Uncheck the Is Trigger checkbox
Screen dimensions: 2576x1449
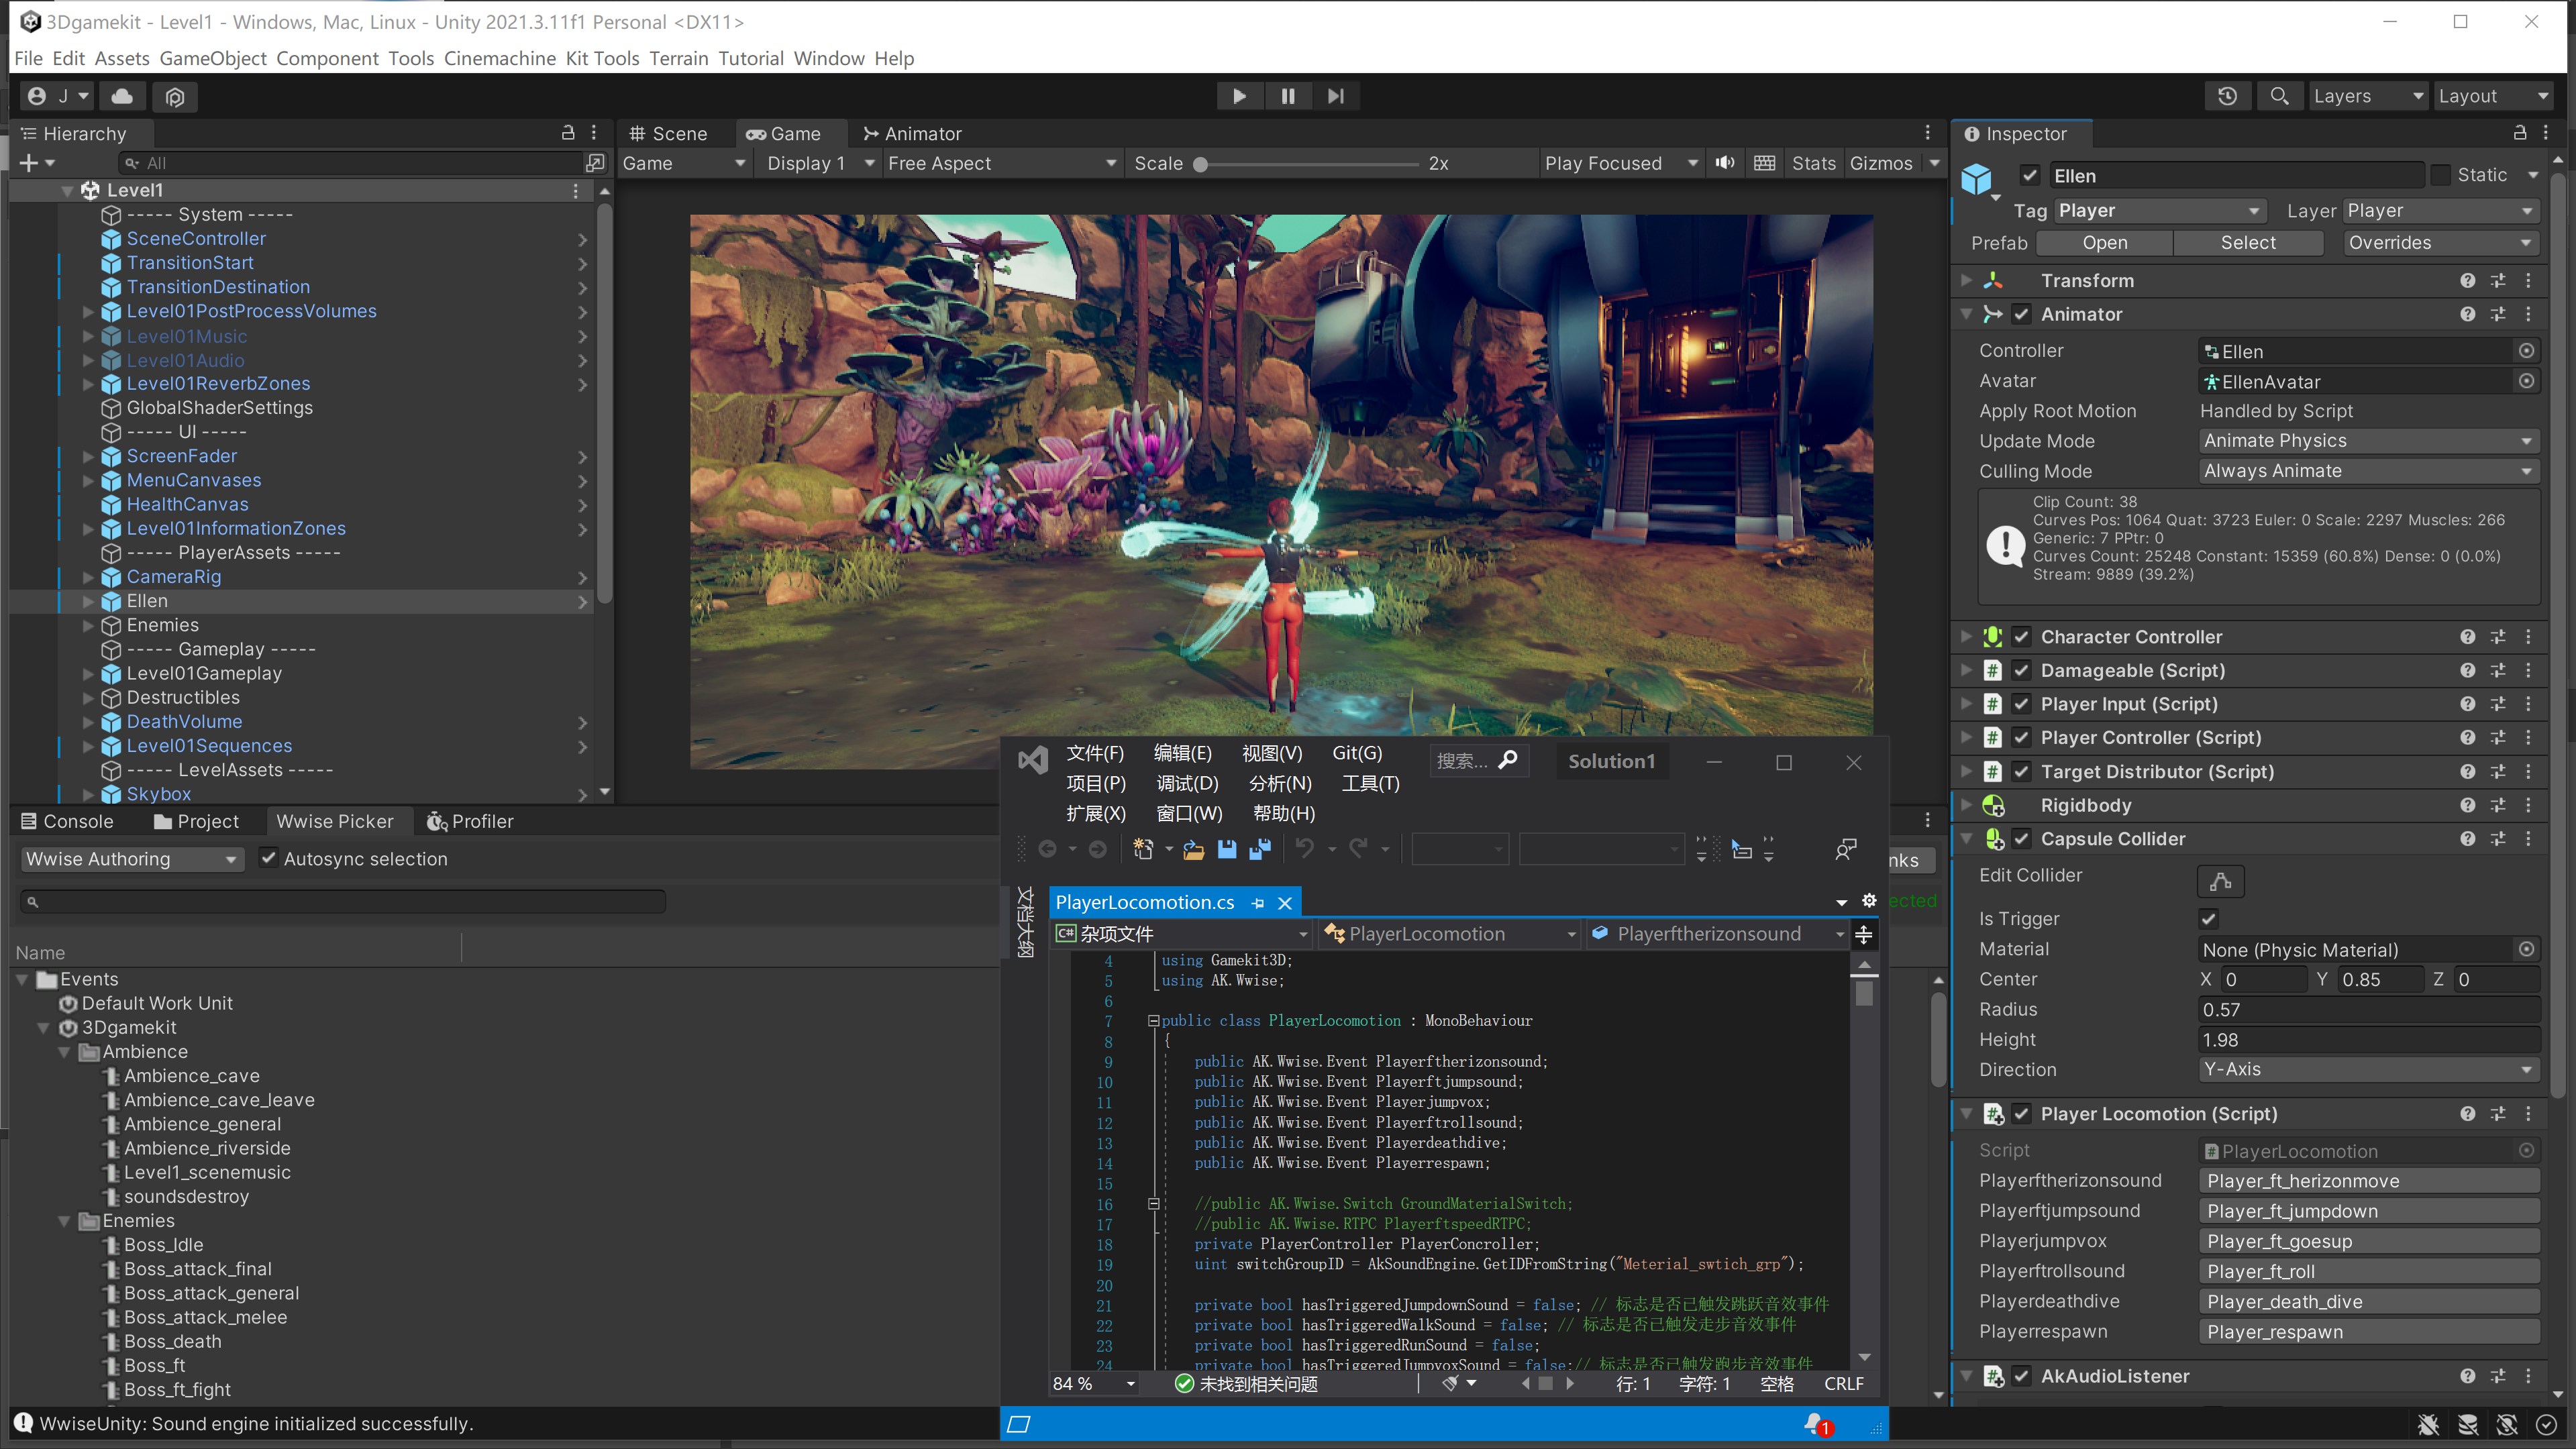click(x=2209, y=918)
